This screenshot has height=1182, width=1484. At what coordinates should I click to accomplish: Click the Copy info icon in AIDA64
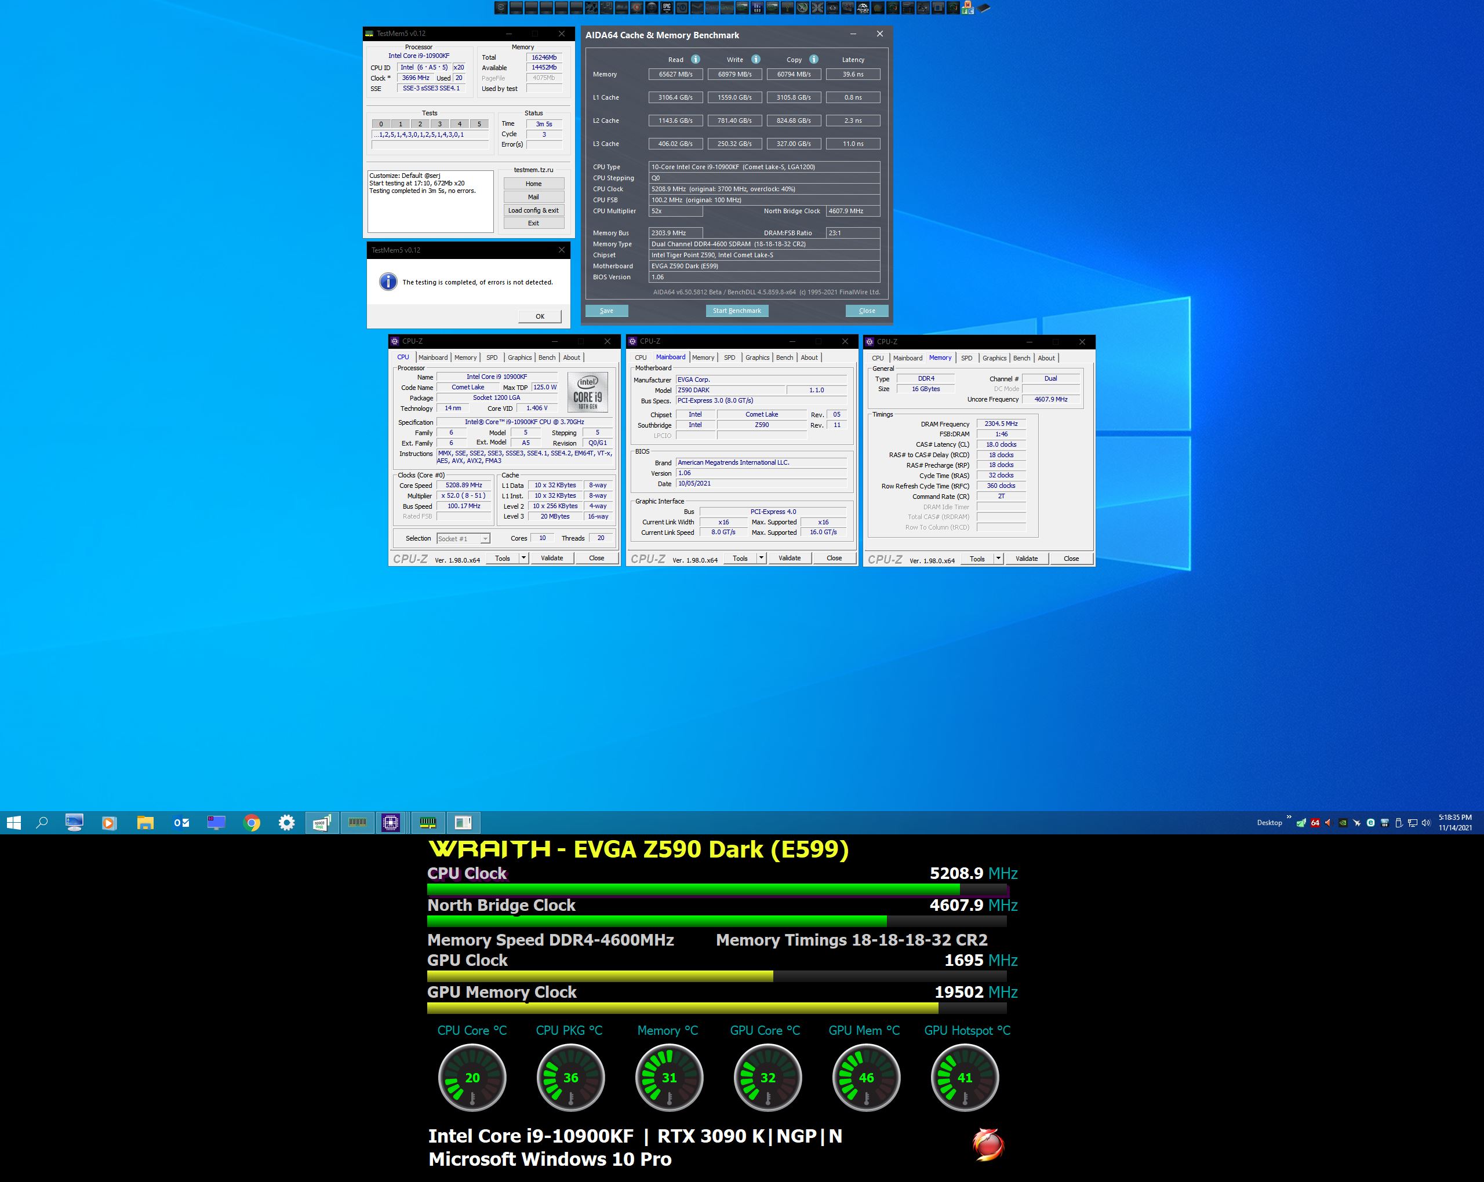point(813,59)
